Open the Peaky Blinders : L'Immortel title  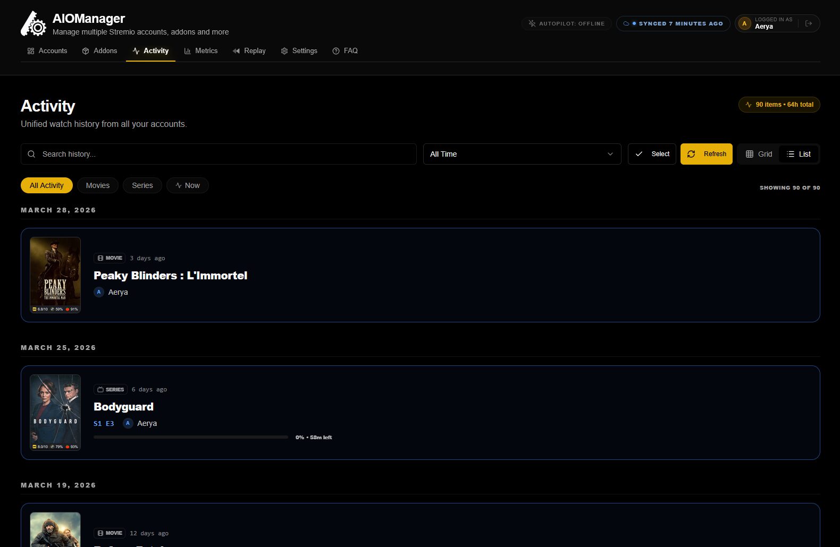click(171, 276)
